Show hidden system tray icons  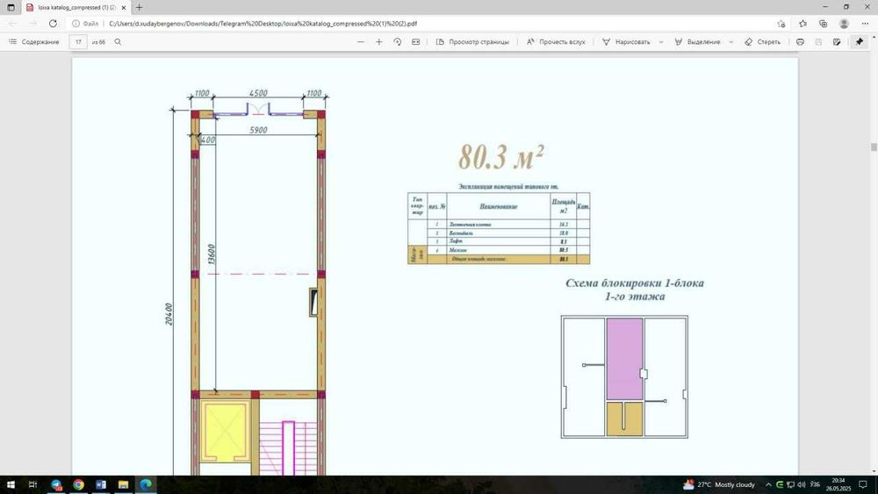click(x=768, y=484)
